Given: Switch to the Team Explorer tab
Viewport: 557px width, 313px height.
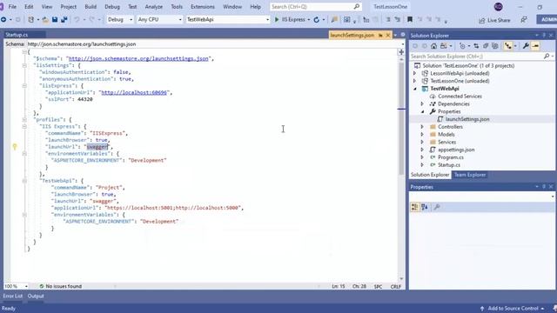Looking at the screenshot, I should coord(470,175).
